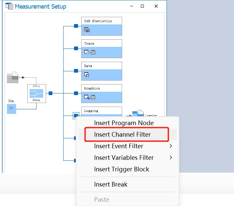Screen dimensions: 234x206
Task: Toggle the Offline/Online mode switch
Action: (37, 93)
